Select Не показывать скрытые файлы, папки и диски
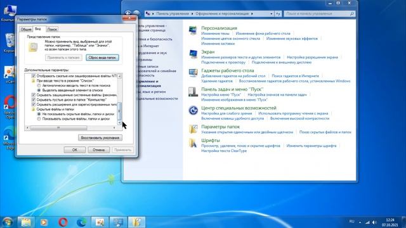 tap(39, 114)
